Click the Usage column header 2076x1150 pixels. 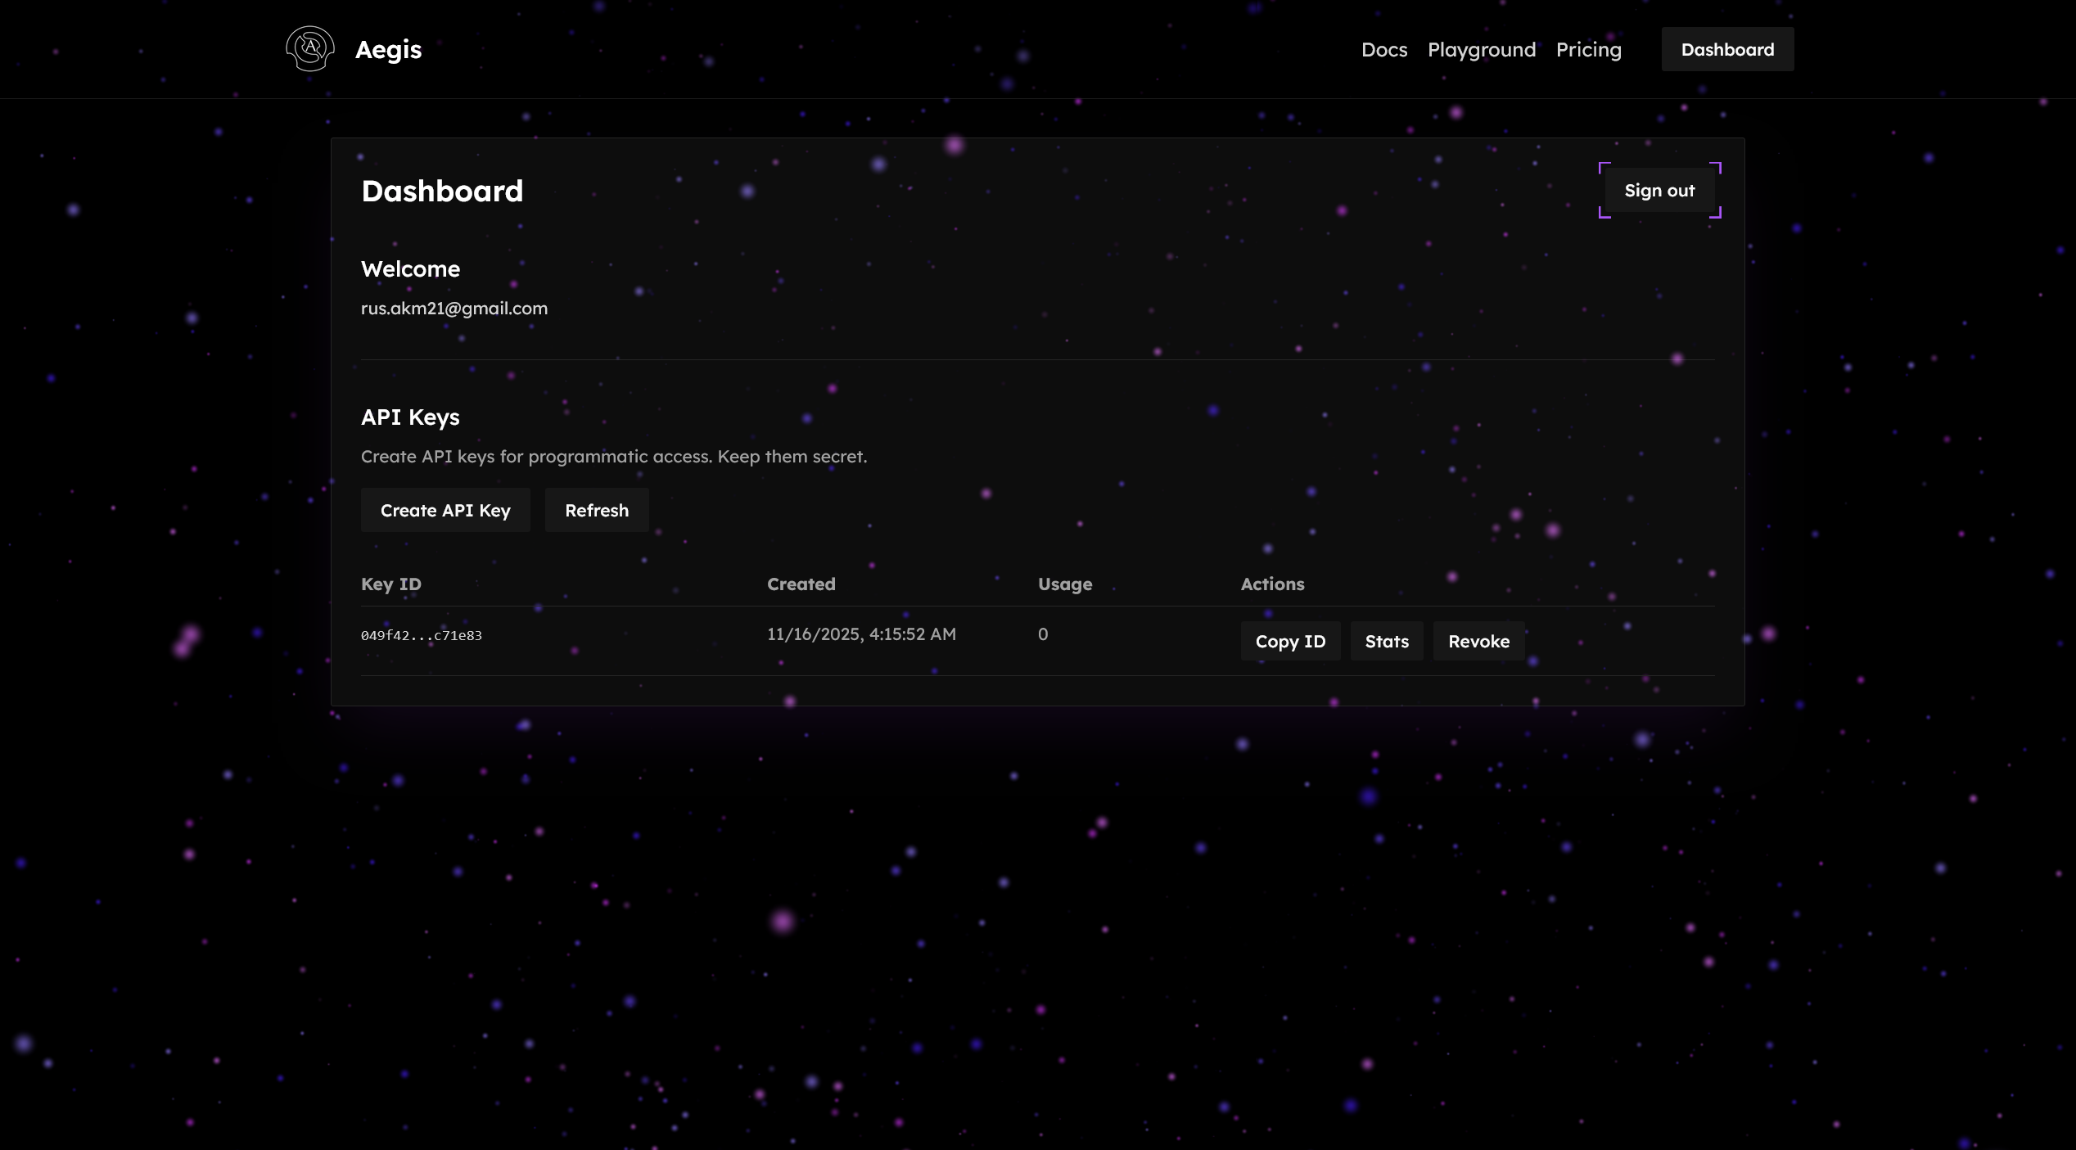point(1064,584)
